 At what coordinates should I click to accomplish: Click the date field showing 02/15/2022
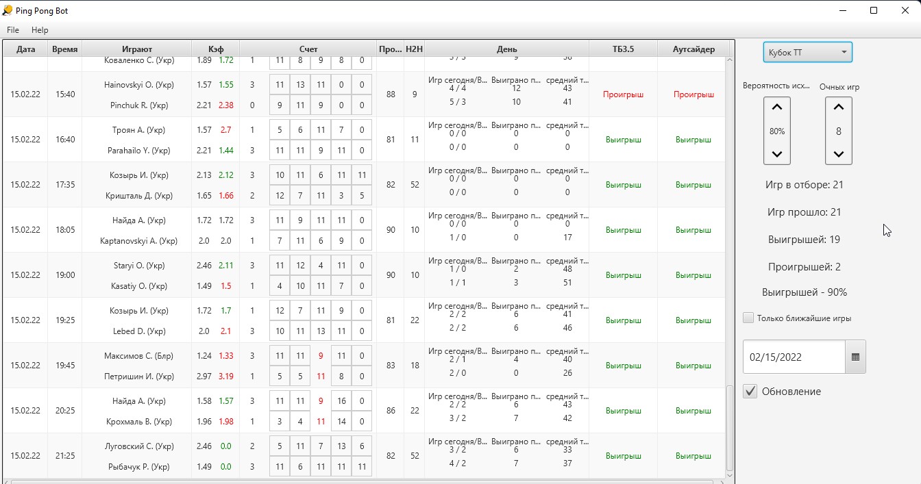(x=794, y=357)
